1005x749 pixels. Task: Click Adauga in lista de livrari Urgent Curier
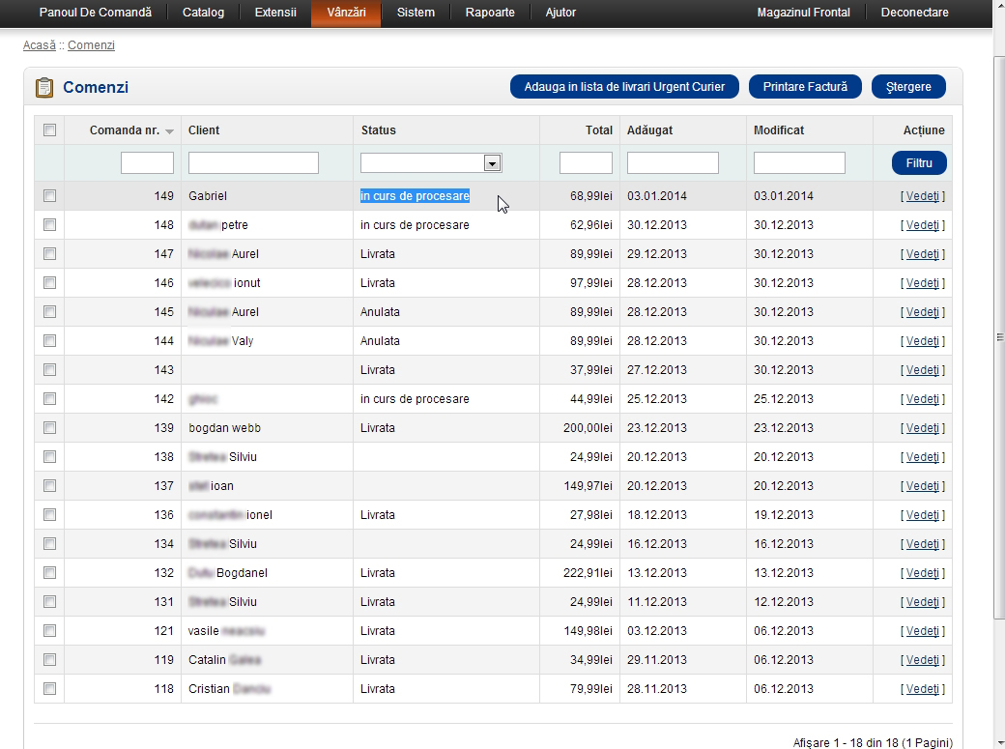[624, 87]
